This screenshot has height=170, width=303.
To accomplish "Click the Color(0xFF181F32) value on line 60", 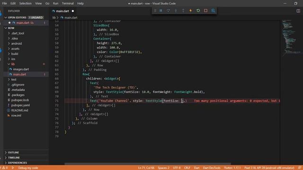I will pyautogui.click(x=125, y=52).
